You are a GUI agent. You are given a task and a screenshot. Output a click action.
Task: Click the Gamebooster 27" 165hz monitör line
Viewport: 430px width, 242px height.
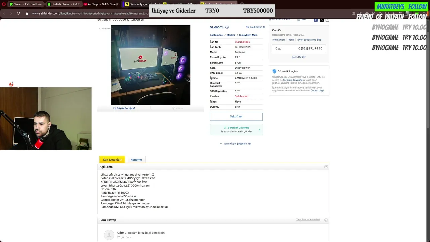123,200
